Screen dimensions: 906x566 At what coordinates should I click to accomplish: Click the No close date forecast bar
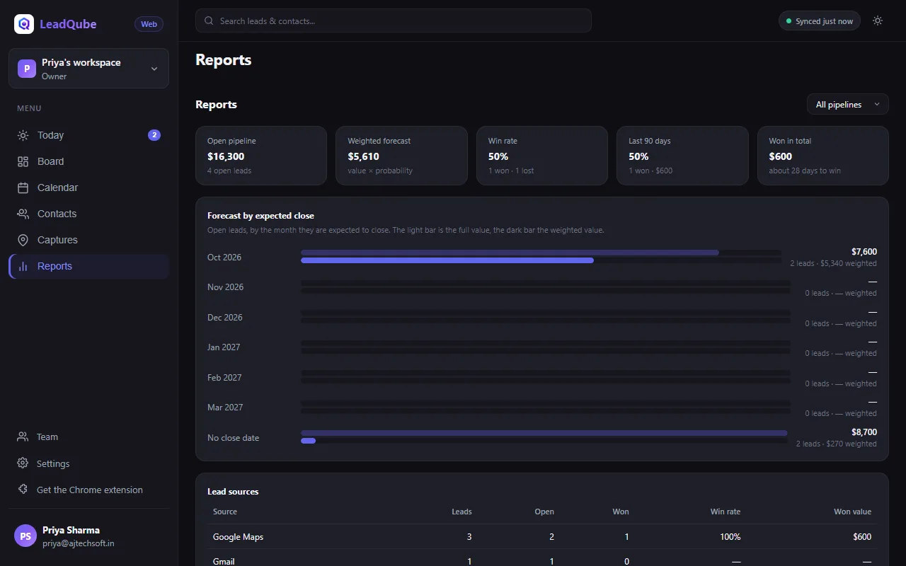[x=544, y=437]
